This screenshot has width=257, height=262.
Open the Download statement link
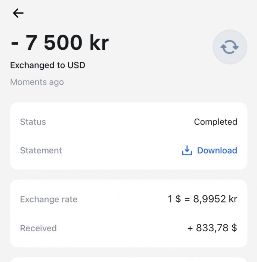click(217, 150)
